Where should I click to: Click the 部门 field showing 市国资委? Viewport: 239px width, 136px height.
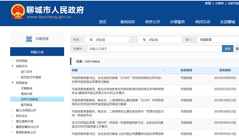coord(218,40)
